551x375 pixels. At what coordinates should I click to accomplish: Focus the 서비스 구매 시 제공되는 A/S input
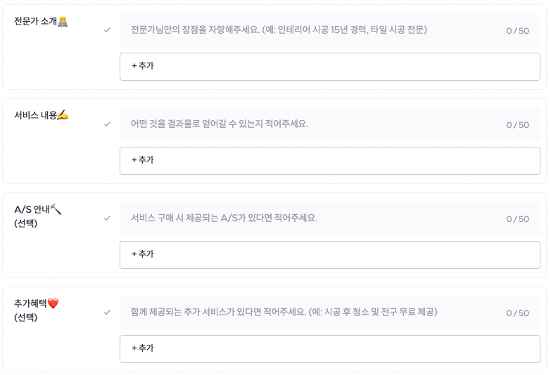point(329,218)
